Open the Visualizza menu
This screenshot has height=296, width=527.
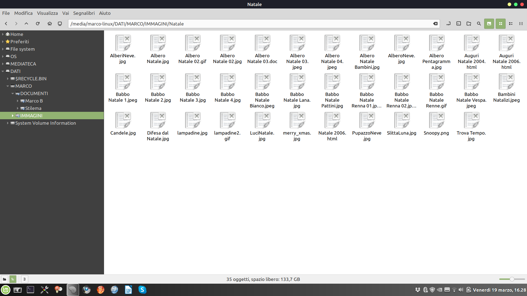47,13
